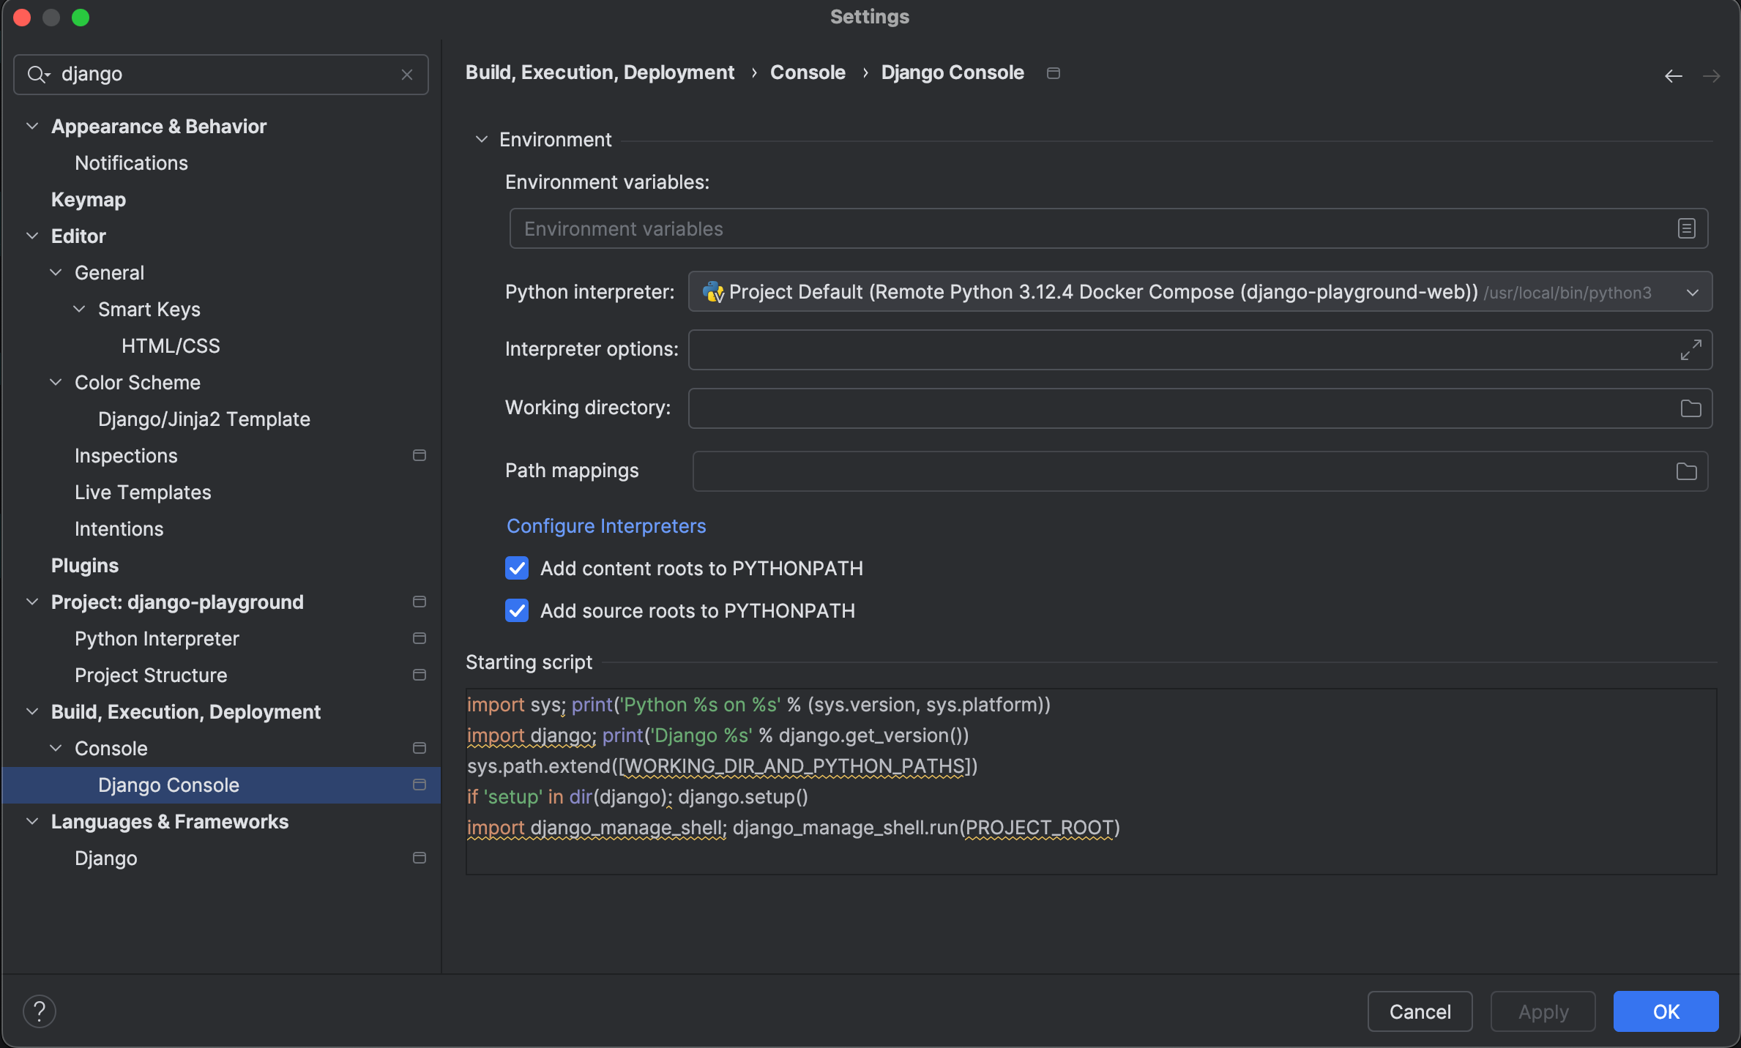1741x1048 pixels.
Task: Uncheck Add content roots to PYTHONPATH
Action: [517, 569]
